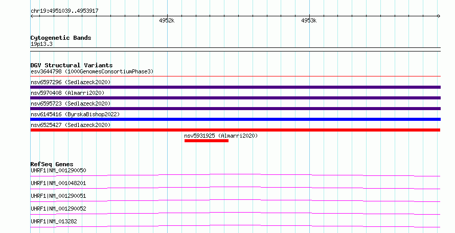Image resolution: width=455 pixels, height=233 pixels.
Task: Click the magenta line for UHRF1|NM_001290050
Action: coord(235,175)
